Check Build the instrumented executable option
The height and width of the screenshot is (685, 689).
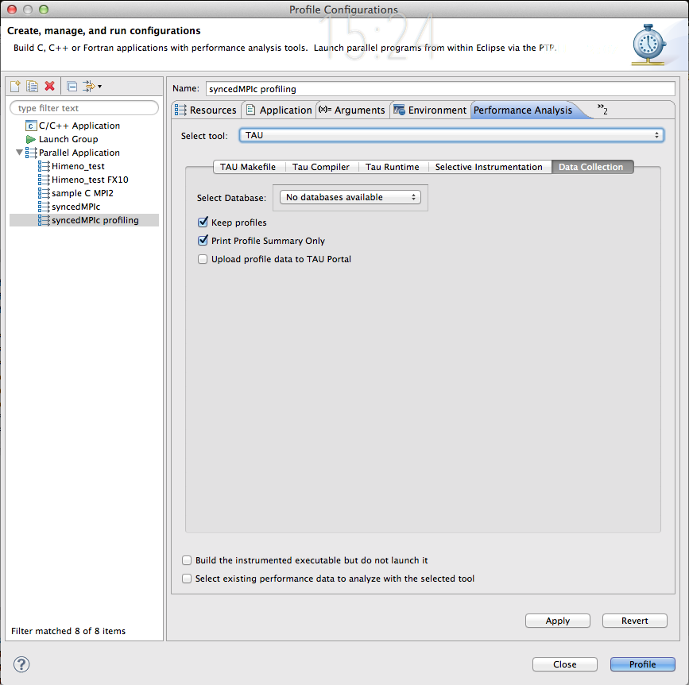pyautogui.click(x=187, y=560)
